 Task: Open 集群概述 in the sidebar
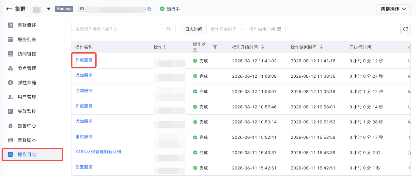[x=27, y=25]
